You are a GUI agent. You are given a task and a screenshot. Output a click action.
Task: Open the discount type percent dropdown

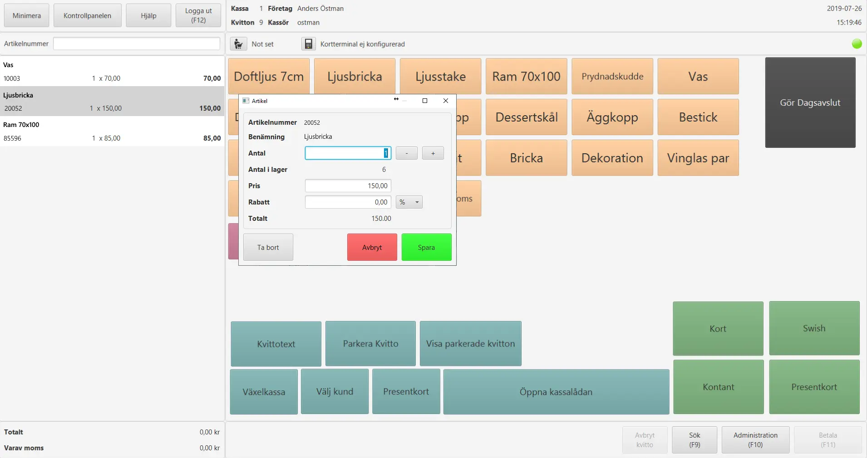[x=409, y=202]
